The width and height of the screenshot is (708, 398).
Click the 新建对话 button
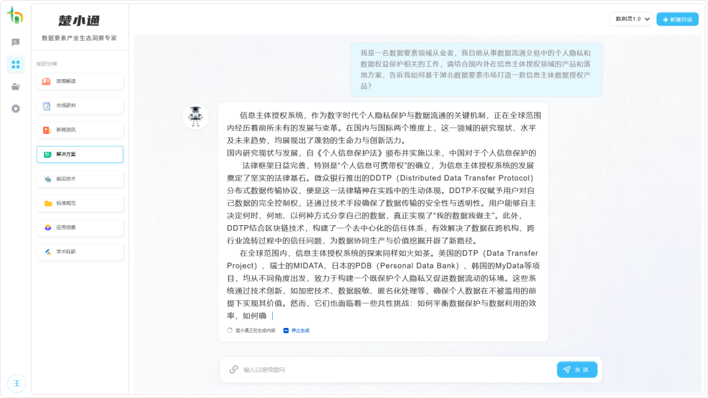click(x=677, y=20)
